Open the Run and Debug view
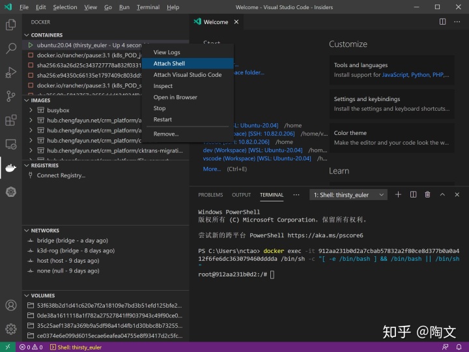 [11, 72]
